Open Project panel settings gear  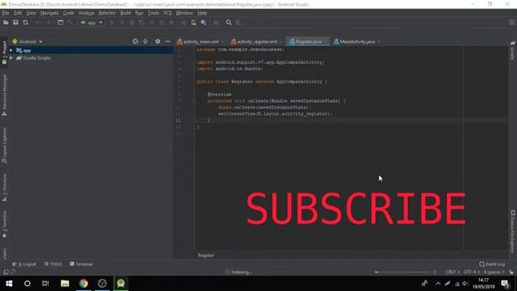(x=158, y=41)
